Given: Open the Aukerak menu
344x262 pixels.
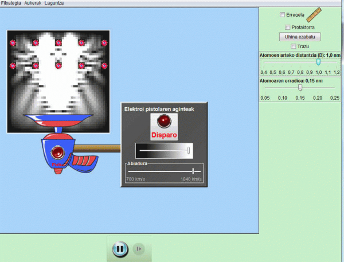Looking at the screenshot, I should pyautogui.click(x=33, y=3).
